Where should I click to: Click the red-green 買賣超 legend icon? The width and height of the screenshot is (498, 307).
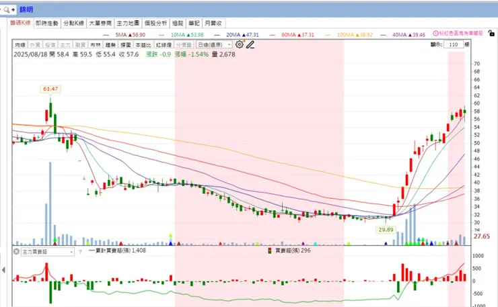pyautogui.click(x=270, y=251)
